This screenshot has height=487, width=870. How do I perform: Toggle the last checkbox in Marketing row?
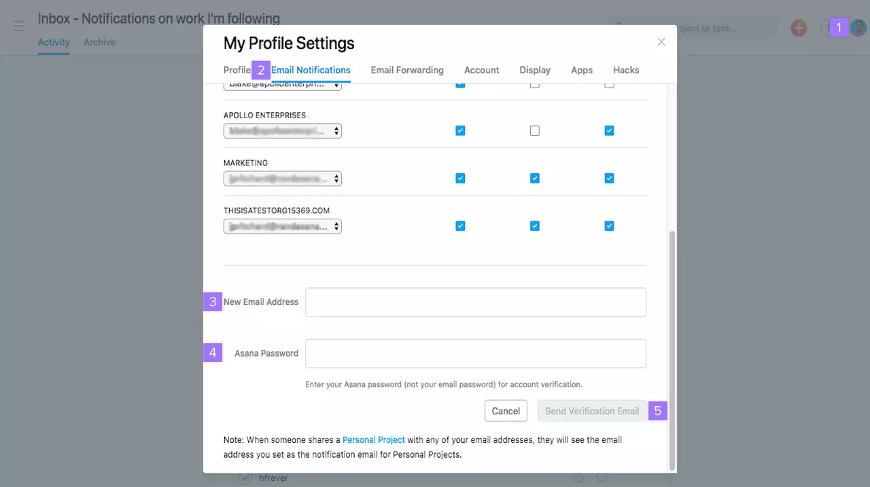[609, 178]
